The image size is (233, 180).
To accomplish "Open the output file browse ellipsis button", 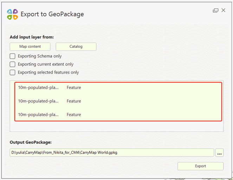I will 219,153.
